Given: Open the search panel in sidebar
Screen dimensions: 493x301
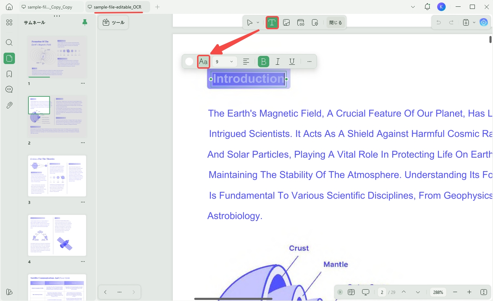Looking at the screenshot, I should click(9, 43).
